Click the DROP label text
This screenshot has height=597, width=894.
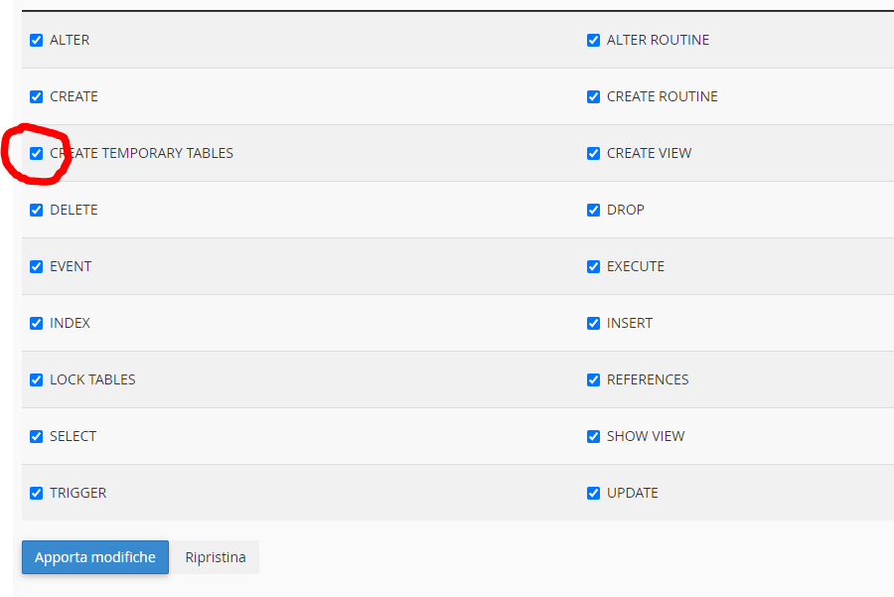tap(626, 210)
